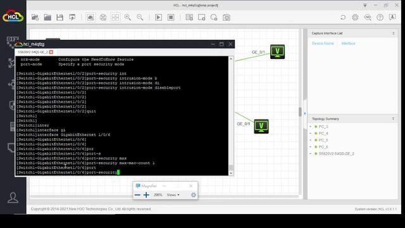Click the copyright New H3C Technologies text

coord(91,209)
